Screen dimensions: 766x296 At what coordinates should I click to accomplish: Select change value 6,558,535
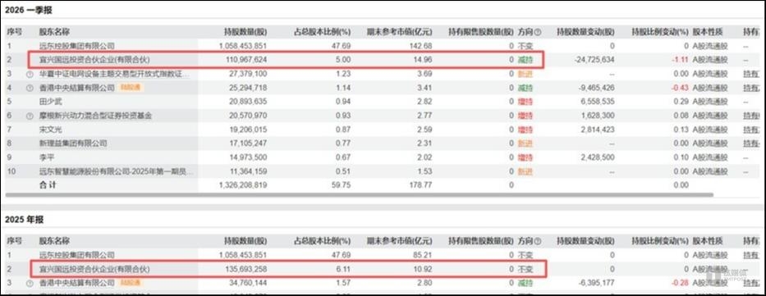tap(598, 102)
